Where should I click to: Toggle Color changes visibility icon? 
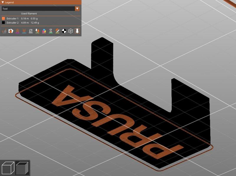(x=44, y=31)
